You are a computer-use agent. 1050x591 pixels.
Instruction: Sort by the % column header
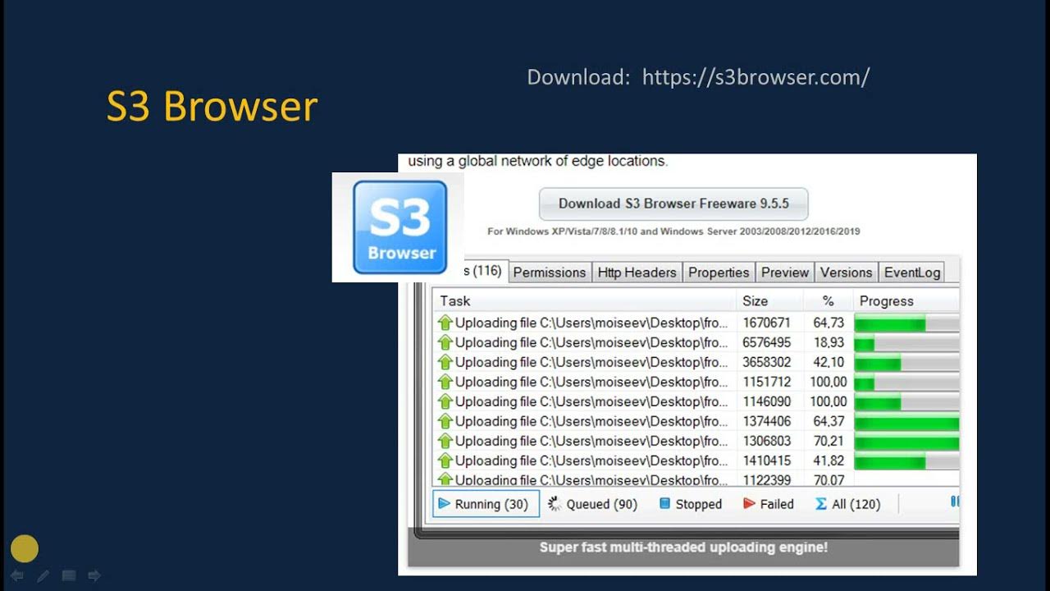click(x=828, y=300)
